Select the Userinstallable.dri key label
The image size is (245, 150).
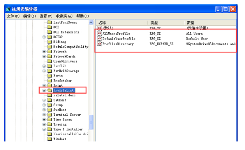pos(71,134)
